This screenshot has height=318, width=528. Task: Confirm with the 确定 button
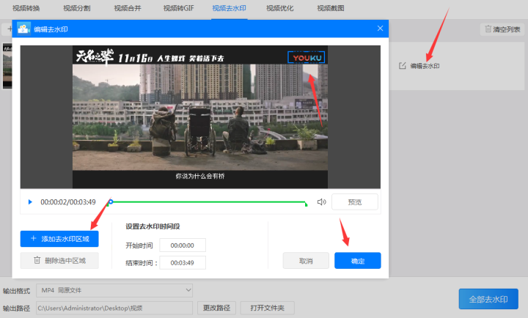click(x=358, y=261)
